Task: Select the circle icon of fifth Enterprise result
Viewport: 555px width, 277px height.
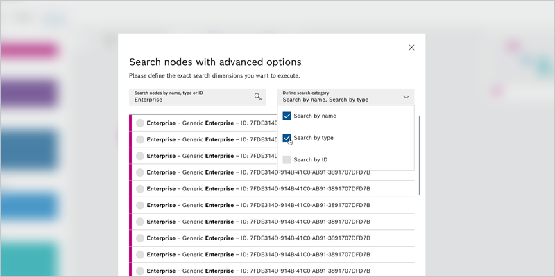Action: click(x=140, y=188)
